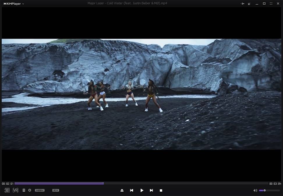Click the file title Cold Water.mp4

pyautogui.click(x=128, y=3)
